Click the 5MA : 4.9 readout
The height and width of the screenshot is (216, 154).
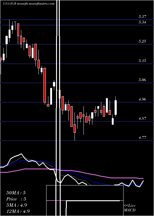[x=17, y=205]
